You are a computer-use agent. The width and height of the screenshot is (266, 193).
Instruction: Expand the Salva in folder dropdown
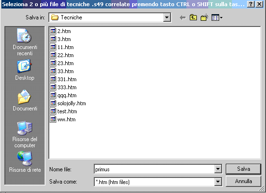[x=167, y=17]
